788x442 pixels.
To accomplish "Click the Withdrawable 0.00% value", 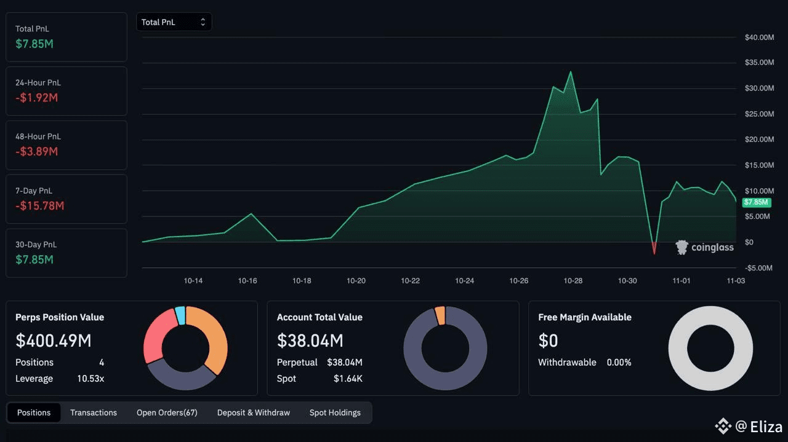I will [x=619, y=363].
